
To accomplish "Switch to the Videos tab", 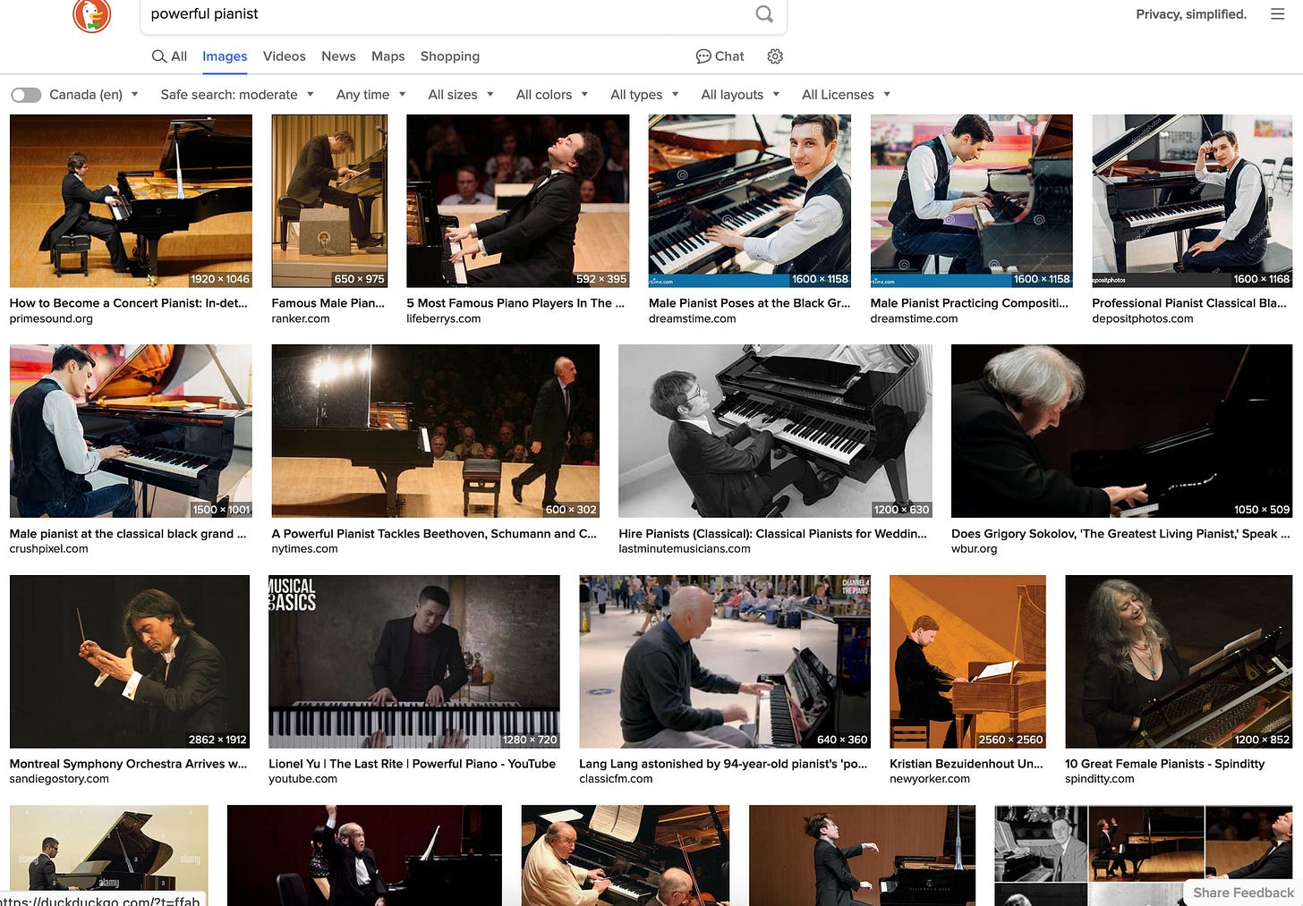I will click(x=285, y=56).
